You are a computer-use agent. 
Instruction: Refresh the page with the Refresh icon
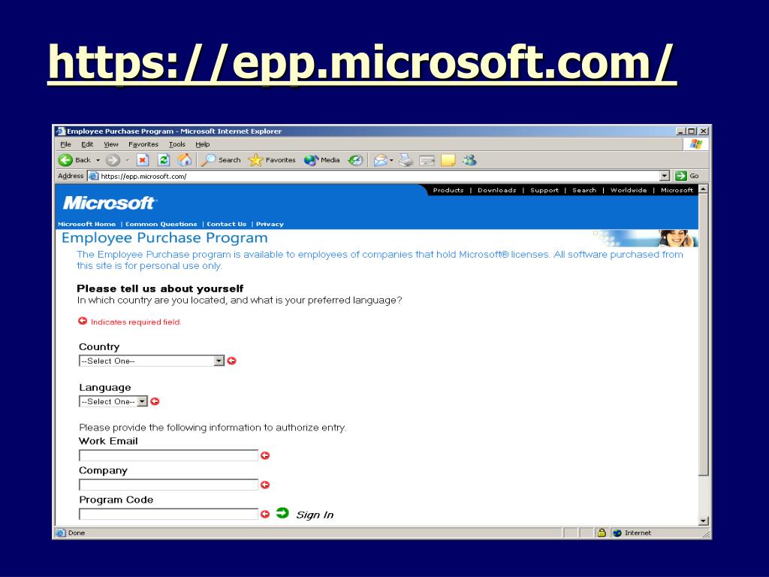click(x=164, y=160)
